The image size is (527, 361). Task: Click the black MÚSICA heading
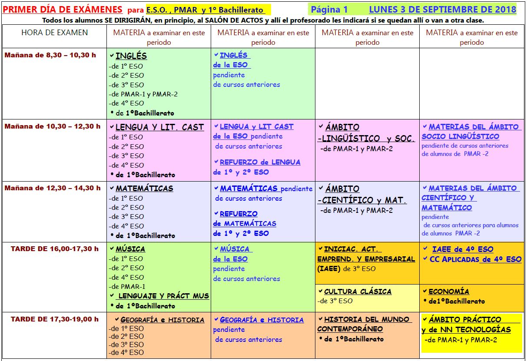(130, 249)
